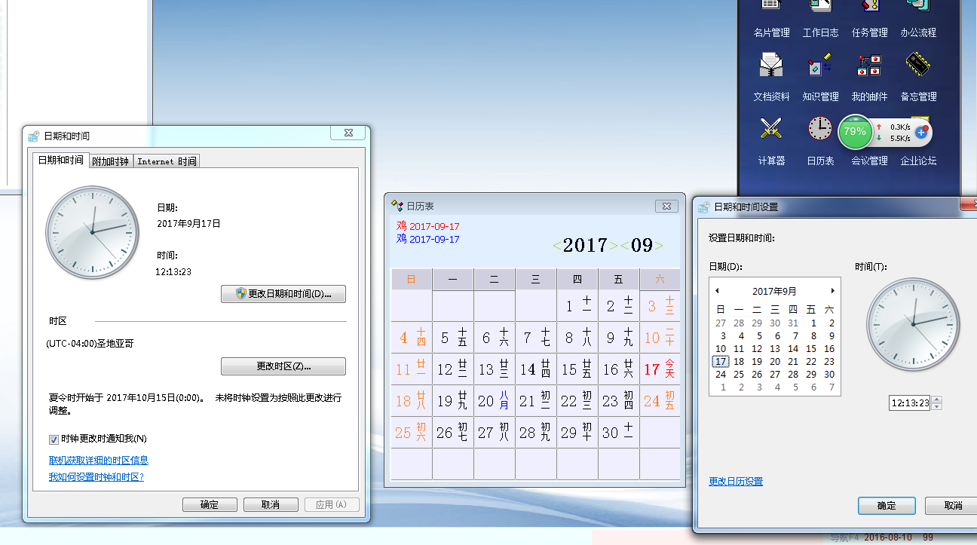The width and height of the screenshot is (977, 545).
Task: Click the 更改日期和时间 button
Action: coord(283,294)
